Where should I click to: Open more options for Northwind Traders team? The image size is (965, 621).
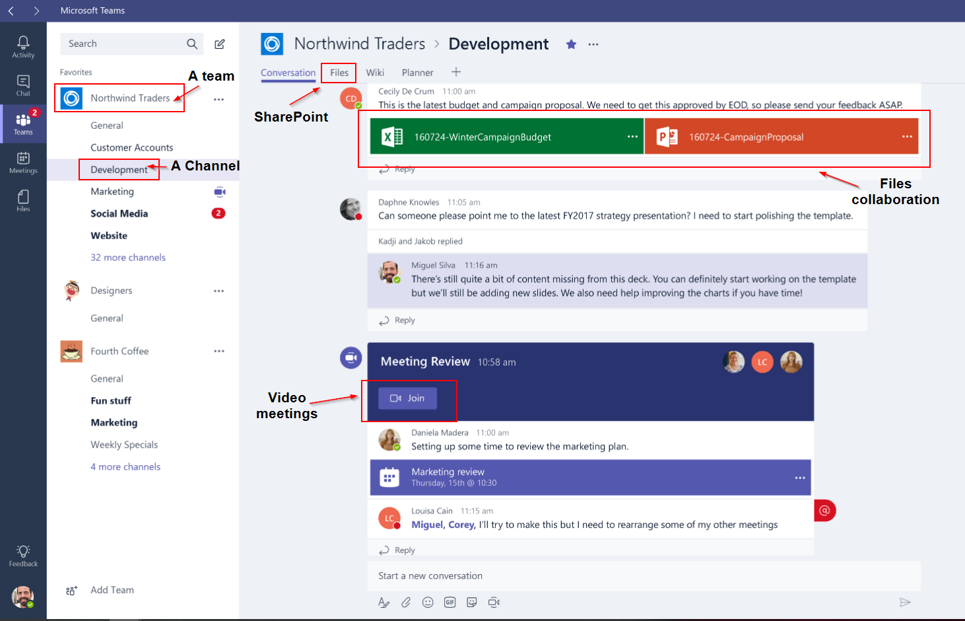tap(218, 99)
